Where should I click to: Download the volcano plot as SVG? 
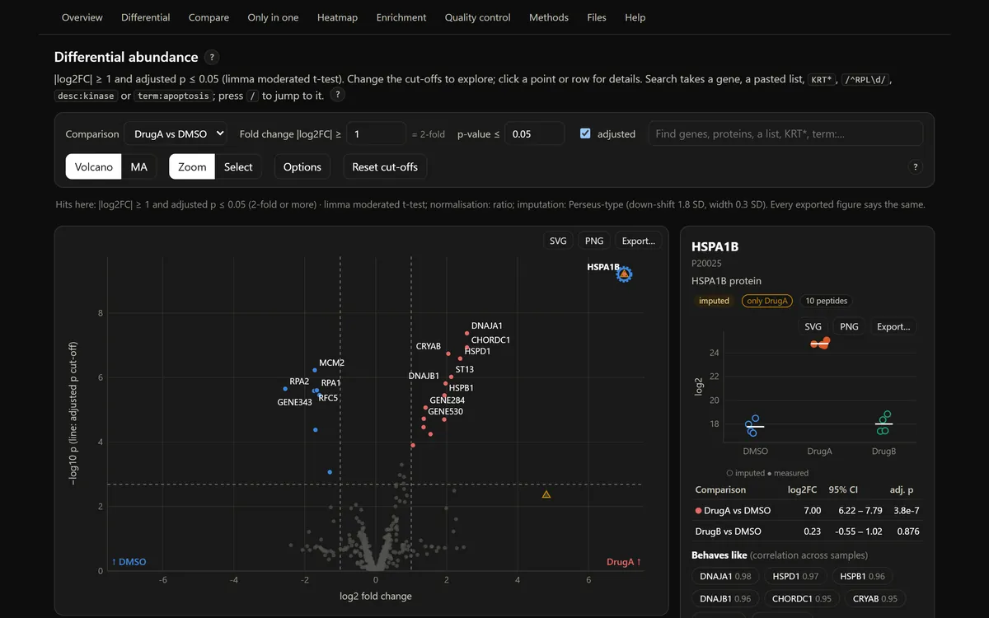pyautogui.click(x=558, y=241)
